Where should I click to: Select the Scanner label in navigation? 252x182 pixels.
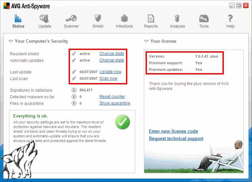coord(71,26)
